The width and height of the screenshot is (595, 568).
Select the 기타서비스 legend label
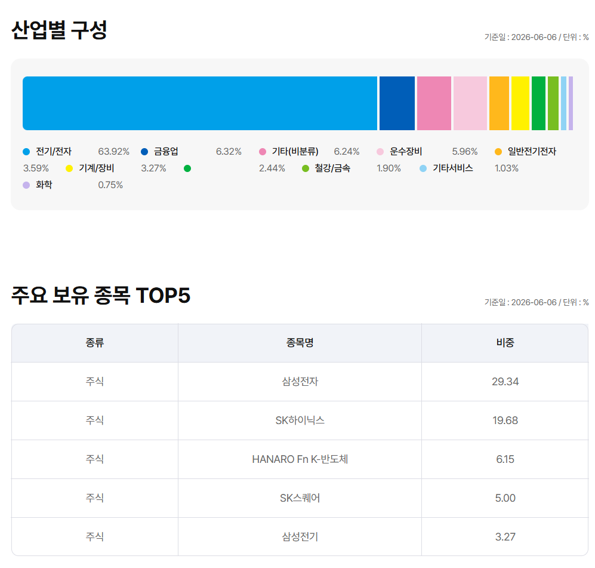pos(453,168)
